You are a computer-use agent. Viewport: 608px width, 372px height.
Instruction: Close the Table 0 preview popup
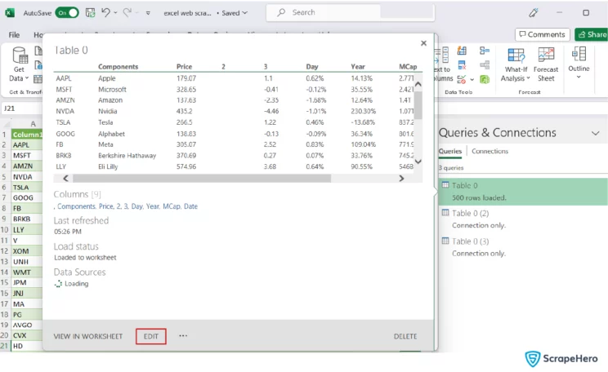pyautogui.click(x=424, y=43)
